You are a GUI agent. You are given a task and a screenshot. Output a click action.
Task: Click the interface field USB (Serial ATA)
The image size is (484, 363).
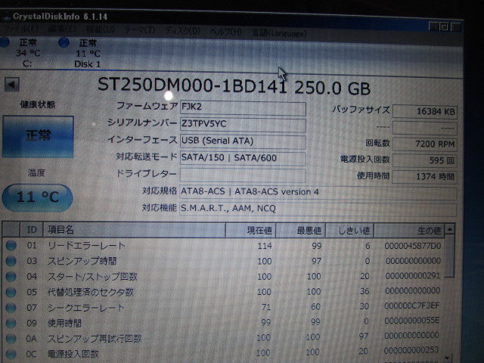pos(243,141)
